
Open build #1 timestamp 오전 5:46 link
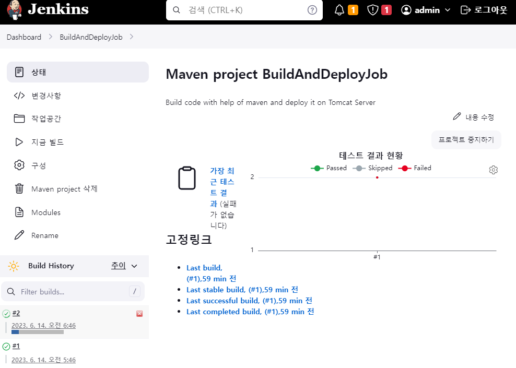(x=43, y=360)
